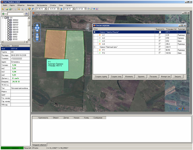Select the Текущие события tab at the bottom
Screen dimensions: 193x150
[39, 145]
